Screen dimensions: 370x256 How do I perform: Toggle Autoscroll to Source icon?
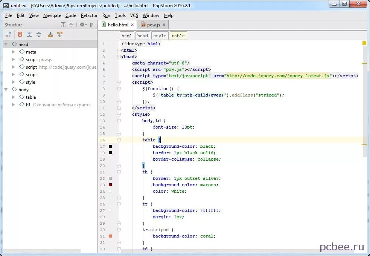(50, 35)
